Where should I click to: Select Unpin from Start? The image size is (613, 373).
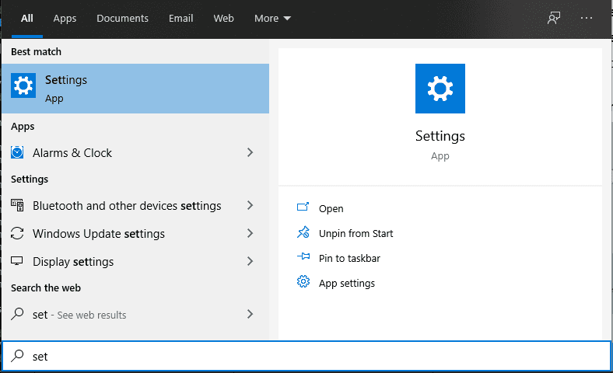click(356, 234)
